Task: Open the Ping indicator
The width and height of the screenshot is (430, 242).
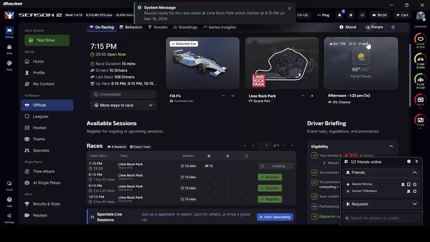Action: pyautogui.click(x=323, y=15)
